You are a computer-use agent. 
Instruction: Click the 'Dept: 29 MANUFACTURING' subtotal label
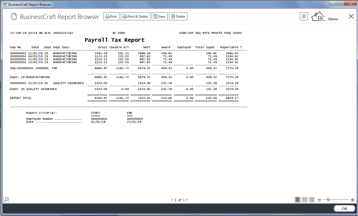(30, 77)
